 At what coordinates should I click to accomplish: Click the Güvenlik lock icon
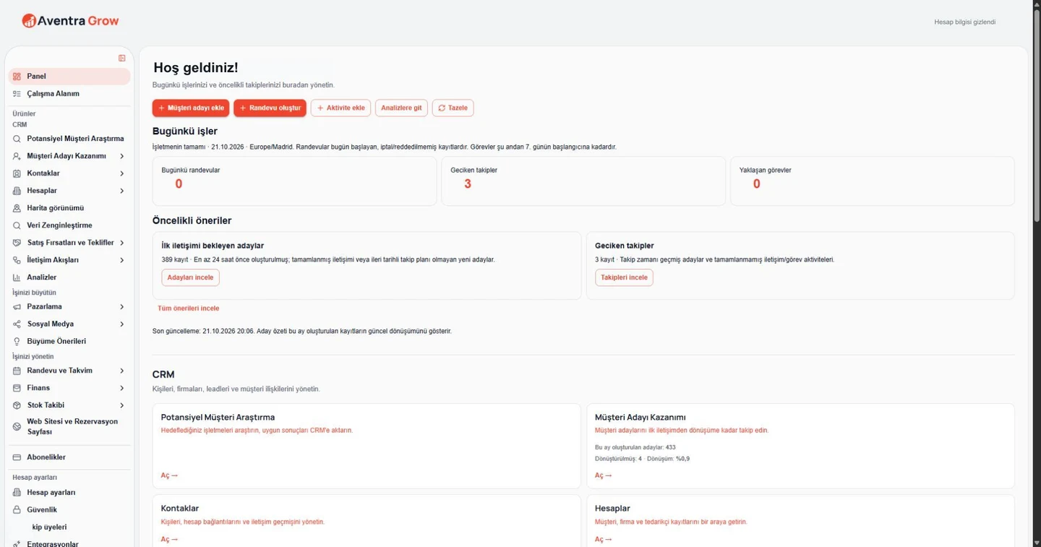(x=17, y=510)
